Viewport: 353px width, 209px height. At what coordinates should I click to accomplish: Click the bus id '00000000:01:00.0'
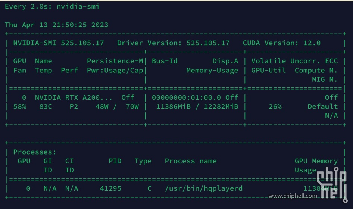coord(187,97)
